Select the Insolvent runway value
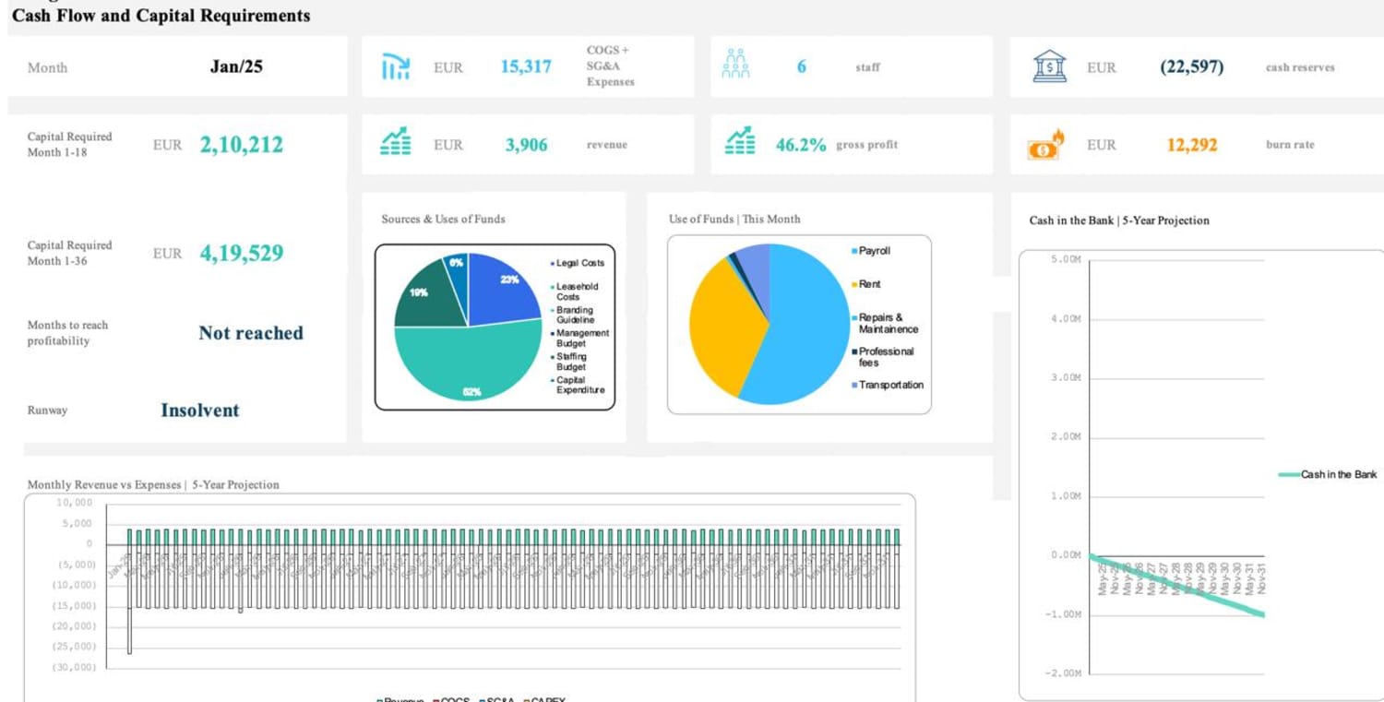The image size is (1384, 702). (199, 410)
